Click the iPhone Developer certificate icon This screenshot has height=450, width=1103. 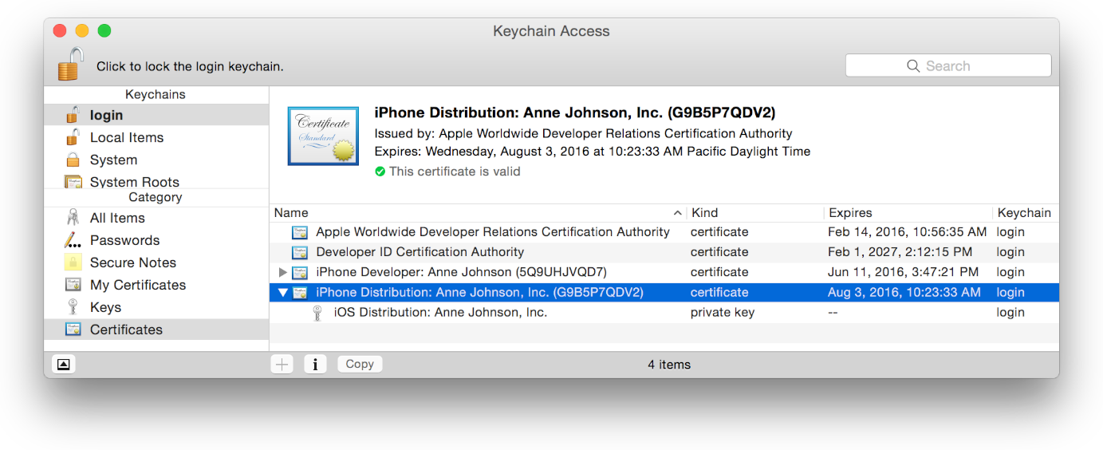coord(300,273)
